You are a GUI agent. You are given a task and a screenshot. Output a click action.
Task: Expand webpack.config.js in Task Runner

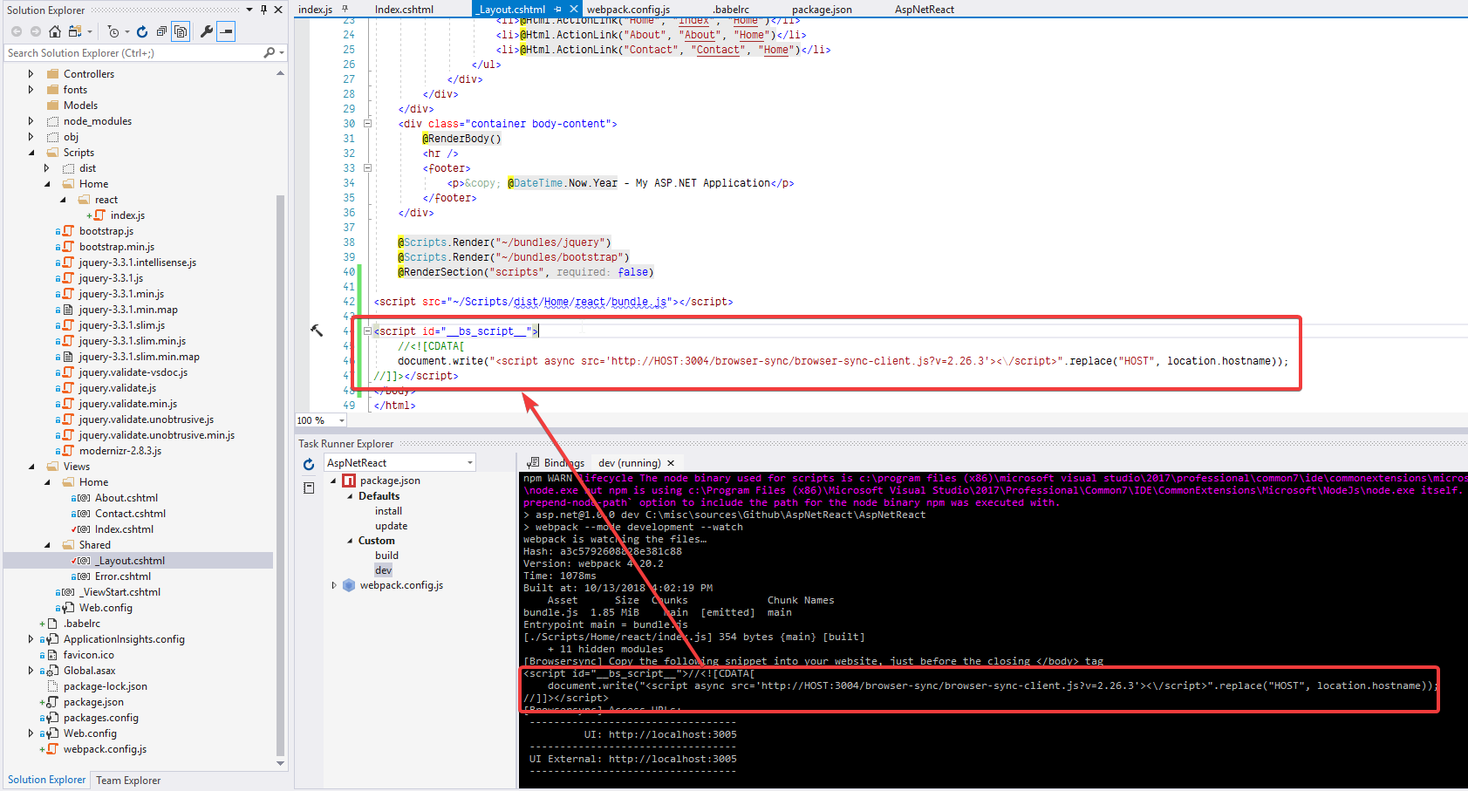(334, 585)
